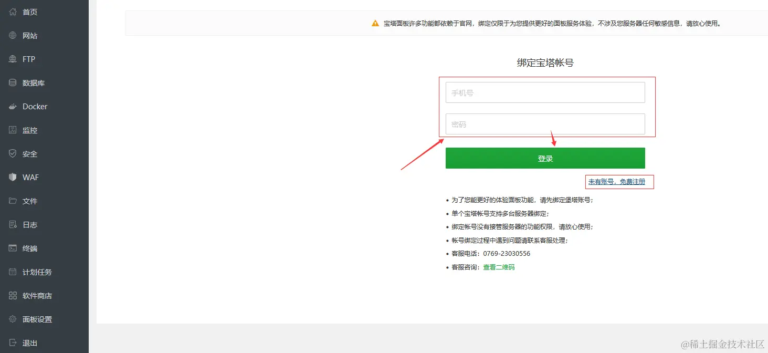The image size is (768, 353).
Task: Click the 绑定宝塔帐号 heading
Action: [x=545, y=63]
